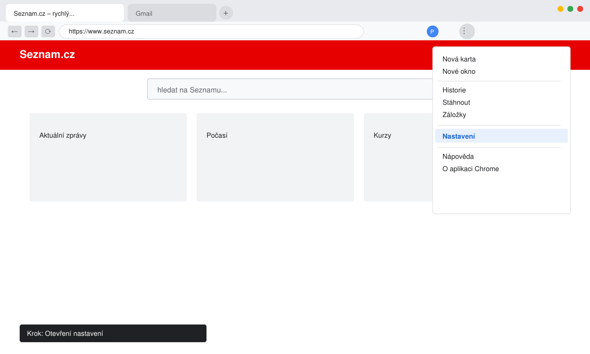Open the Aktuální zprávy card
Viewport: 590px width, 354px height.
point(108,157)
